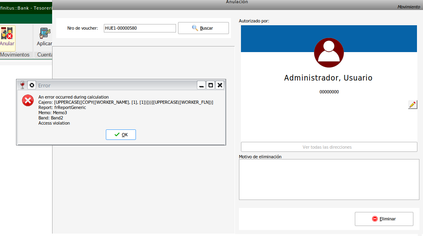Search the voucher with Buscar
The width and height of the screenshot is (423, 236).
point(203,28)
